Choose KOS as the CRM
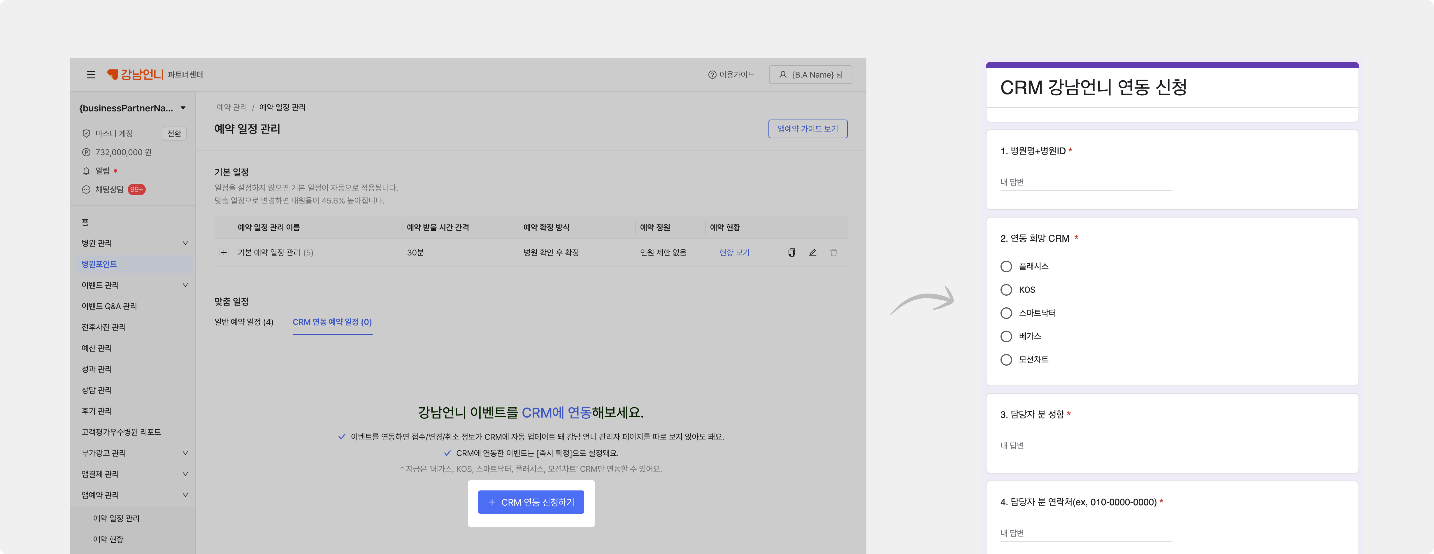This screenshot has height=554, width=1434. pos(1006,290)
